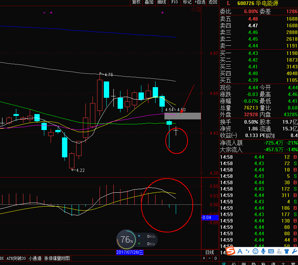
Task: Click the 卖四 4.47 order row
Action: [258, 26]
